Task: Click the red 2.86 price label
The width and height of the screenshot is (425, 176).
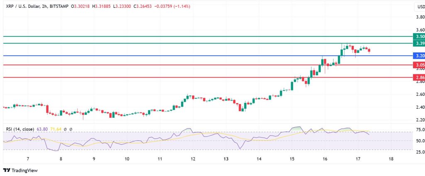Action: coord(418,77)
